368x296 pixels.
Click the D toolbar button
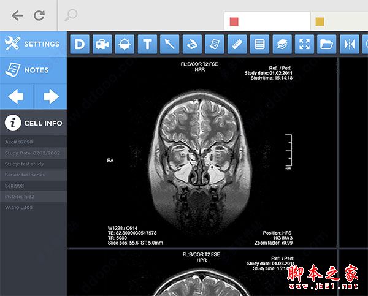(80, 44)
